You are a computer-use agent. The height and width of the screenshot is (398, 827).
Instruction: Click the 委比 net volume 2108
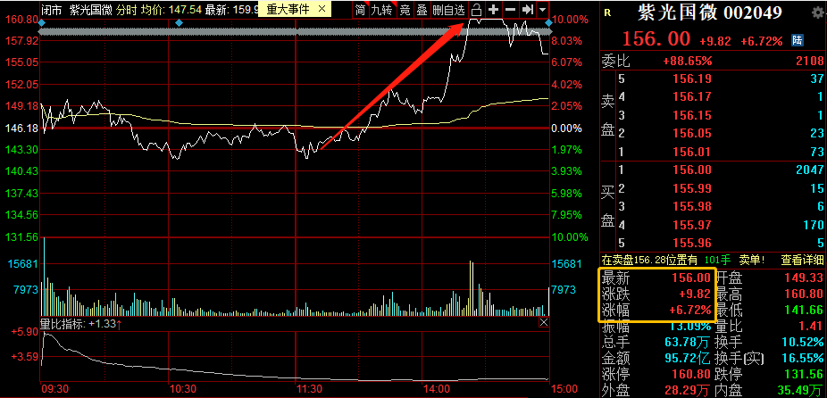point(809,62)
